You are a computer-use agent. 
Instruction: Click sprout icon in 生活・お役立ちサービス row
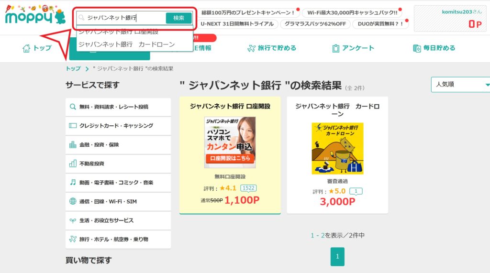pyautogui.click(x=73, y=220)
